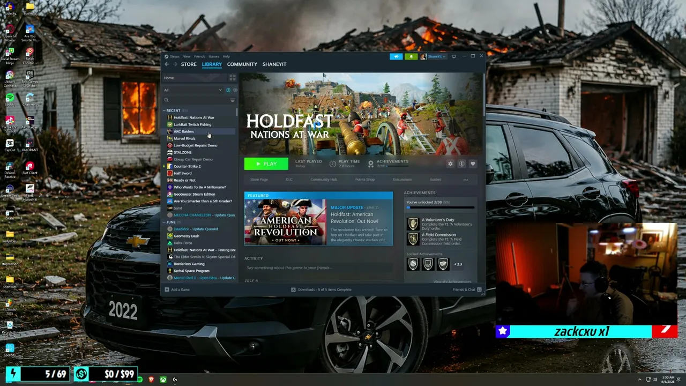Viewport: 686px width, 386px height.
Task: Open the Games menu
Action: point(214,56)
